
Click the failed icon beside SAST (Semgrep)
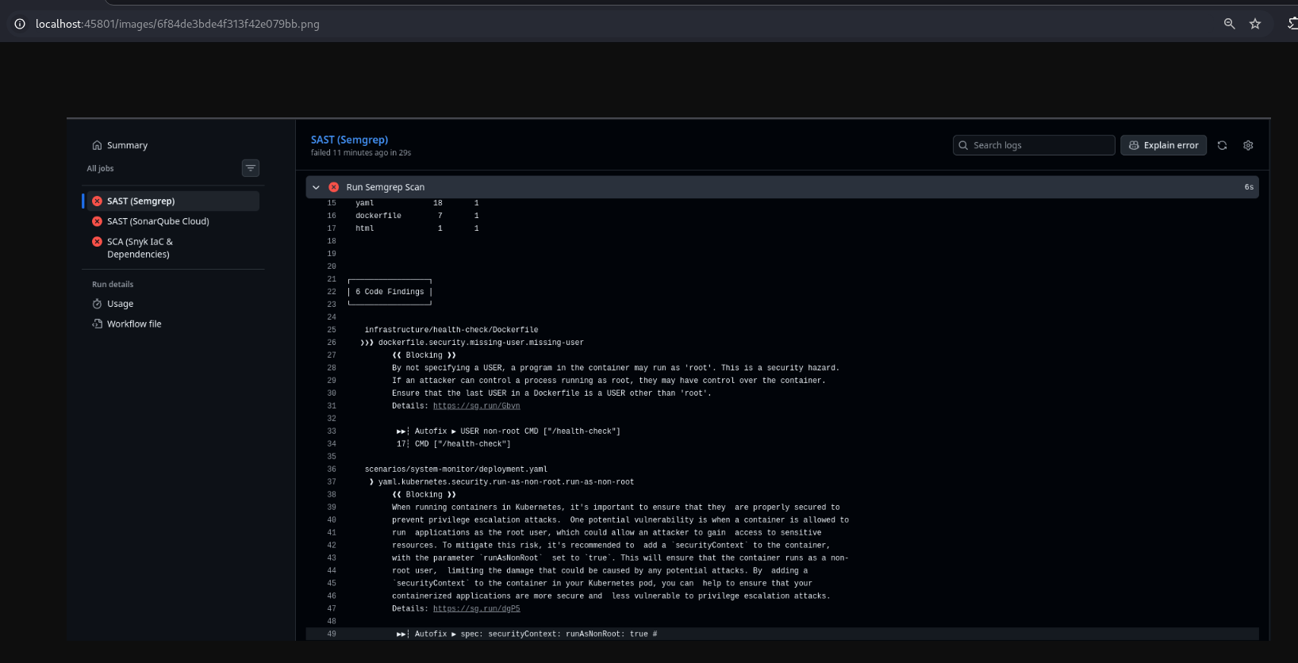coord(97,201)
